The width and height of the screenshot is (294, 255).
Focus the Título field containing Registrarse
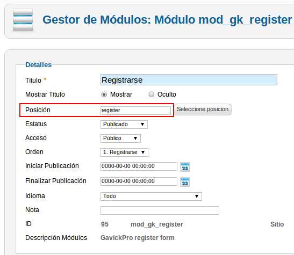tap(189, 80)
